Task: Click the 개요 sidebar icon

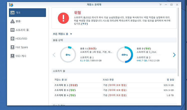Action: click(12, 13)
